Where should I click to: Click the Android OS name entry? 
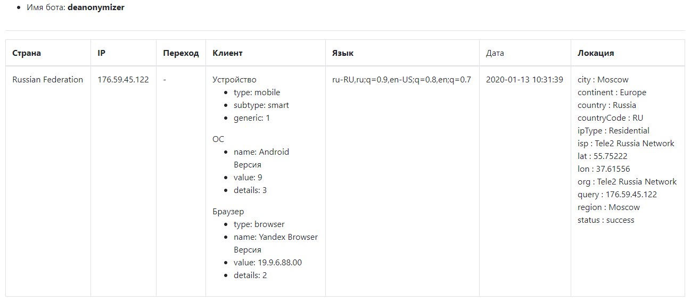coord(261,152)
